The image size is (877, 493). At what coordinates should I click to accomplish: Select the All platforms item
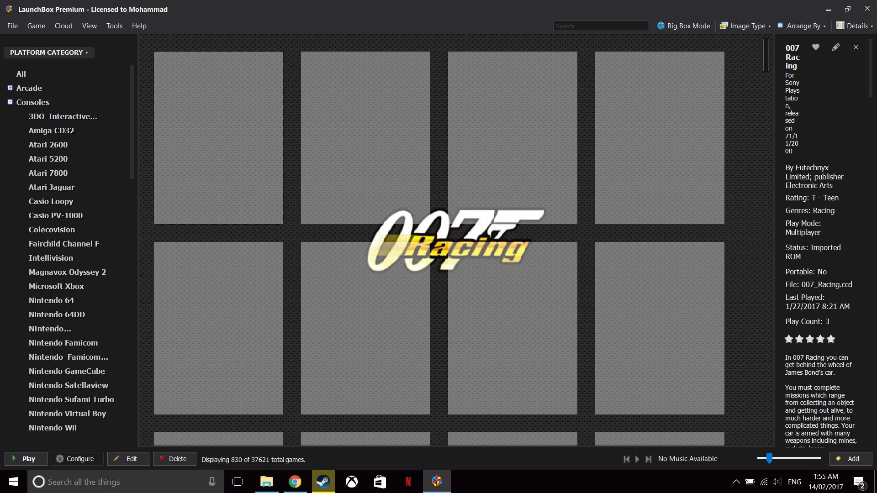[x=21, y=74]
